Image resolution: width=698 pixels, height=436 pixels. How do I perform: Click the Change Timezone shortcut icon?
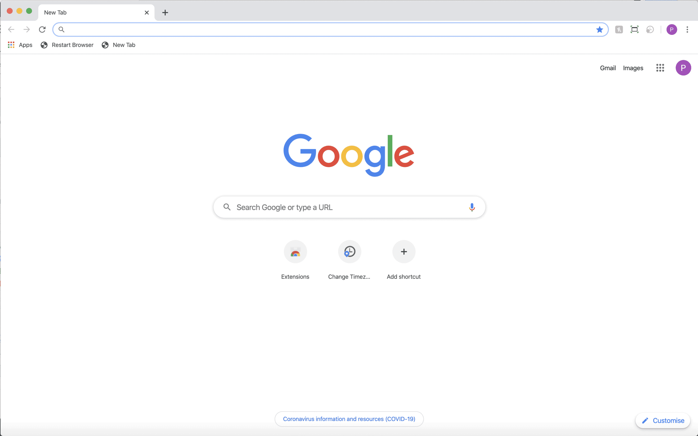[350, 251]
